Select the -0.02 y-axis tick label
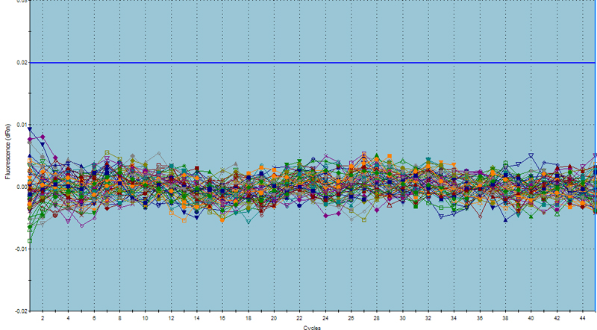 click(x=20, y=311)
